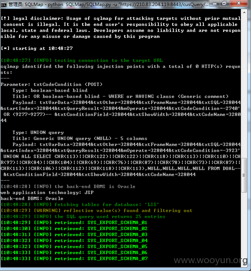Click 'Generic UNION query (NULL) - 5 columns' line
The height and width of the screenshot is (271, 251).
point(80,139)
